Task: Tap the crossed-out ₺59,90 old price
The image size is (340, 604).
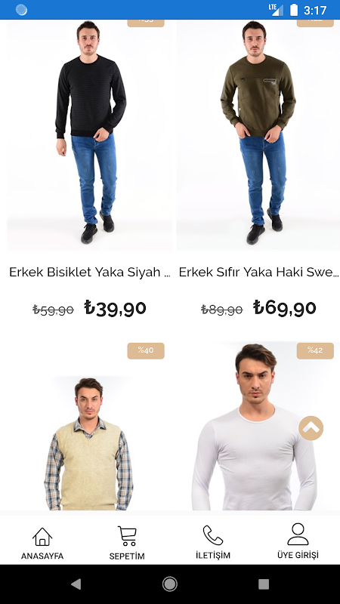Action: click(53, 310)
